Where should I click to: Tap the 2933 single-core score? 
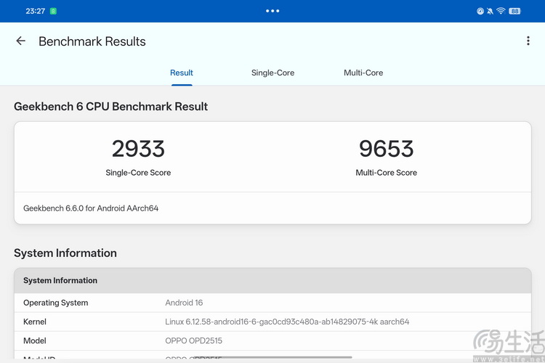138,149
